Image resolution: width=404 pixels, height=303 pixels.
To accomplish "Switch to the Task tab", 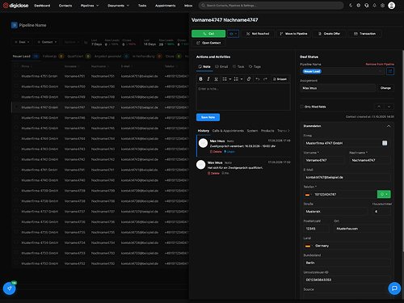I will (238, 66).
